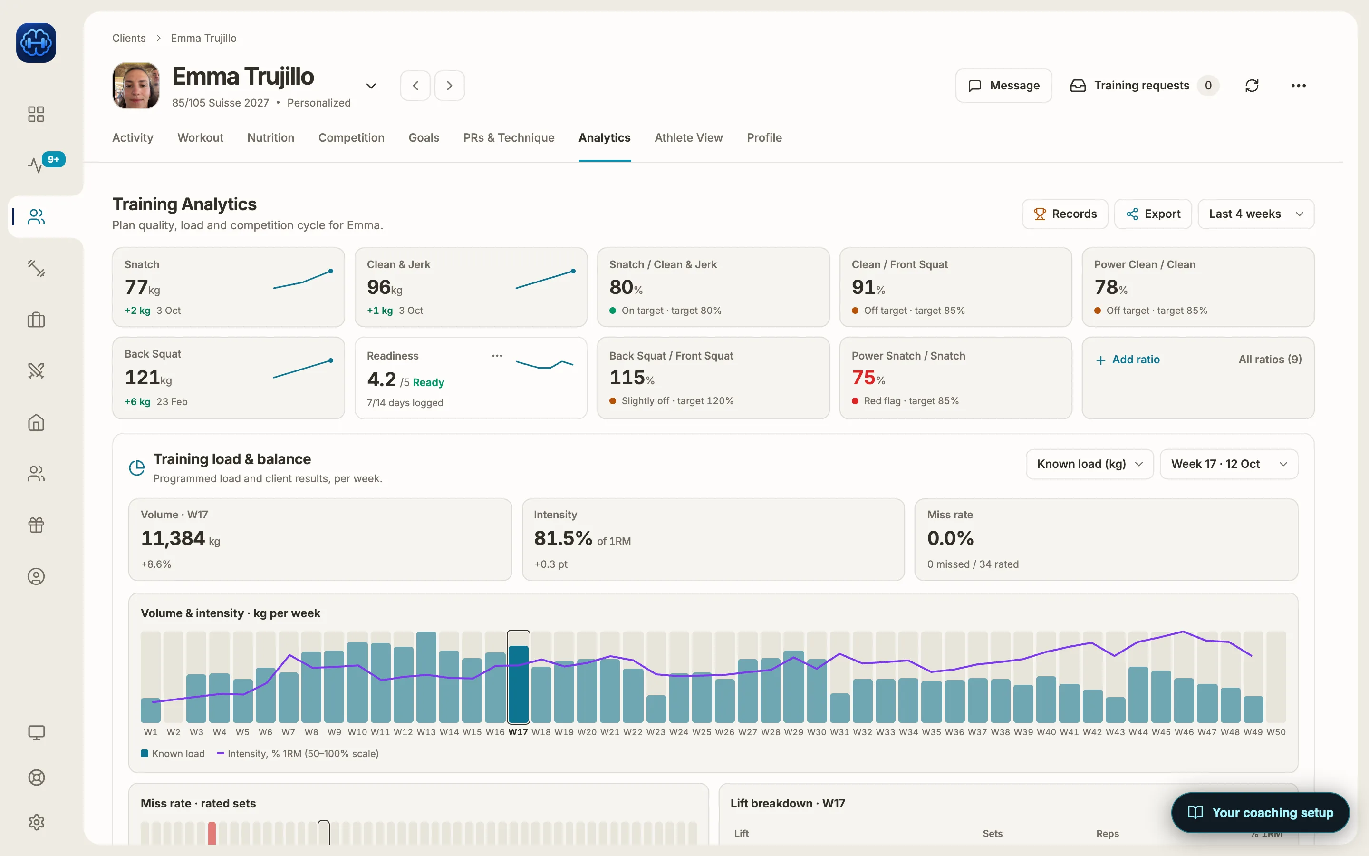
Task: Switch to the Workout tab
Action: coord(200,137)
